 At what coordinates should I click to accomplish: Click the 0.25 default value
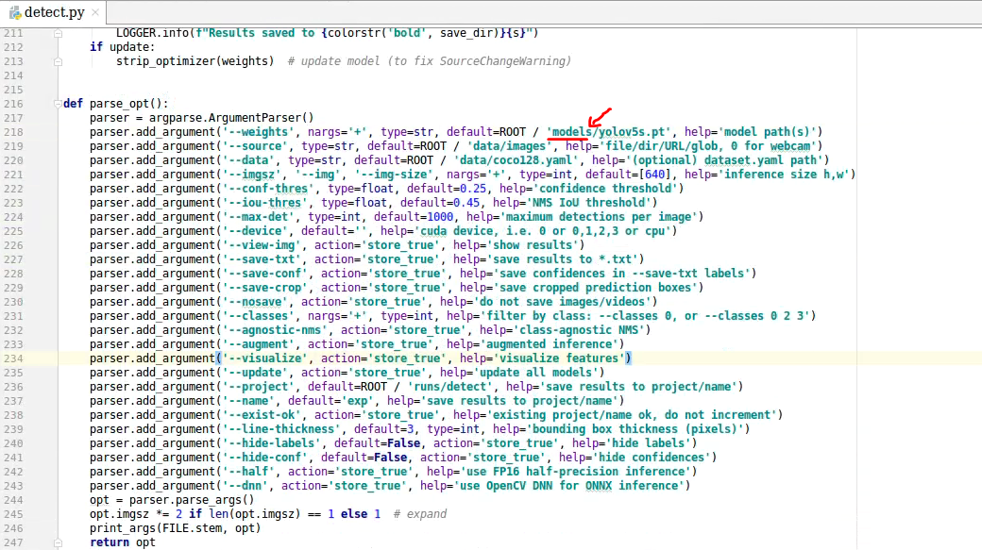coord(473,189)
